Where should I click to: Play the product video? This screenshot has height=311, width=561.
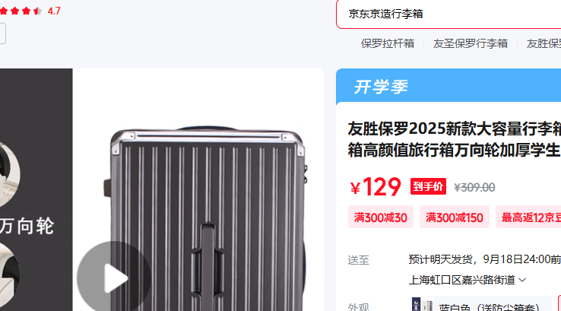coord(114,278)
